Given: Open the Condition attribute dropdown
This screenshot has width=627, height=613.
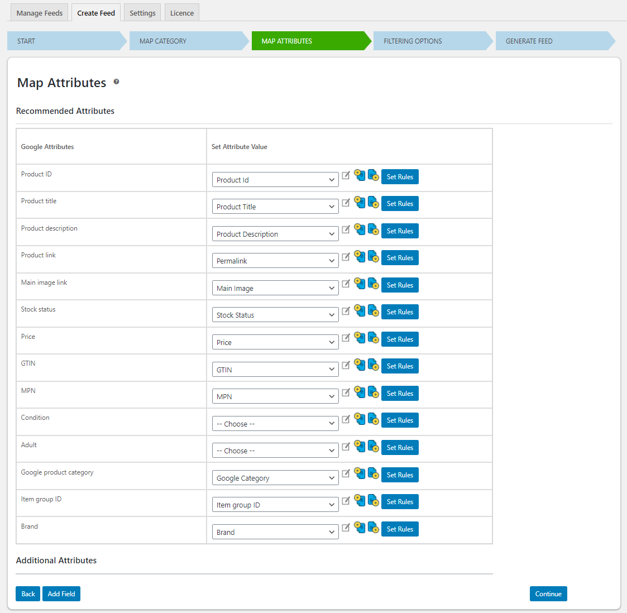Looking at the screenshot, I should coord(275,423).
